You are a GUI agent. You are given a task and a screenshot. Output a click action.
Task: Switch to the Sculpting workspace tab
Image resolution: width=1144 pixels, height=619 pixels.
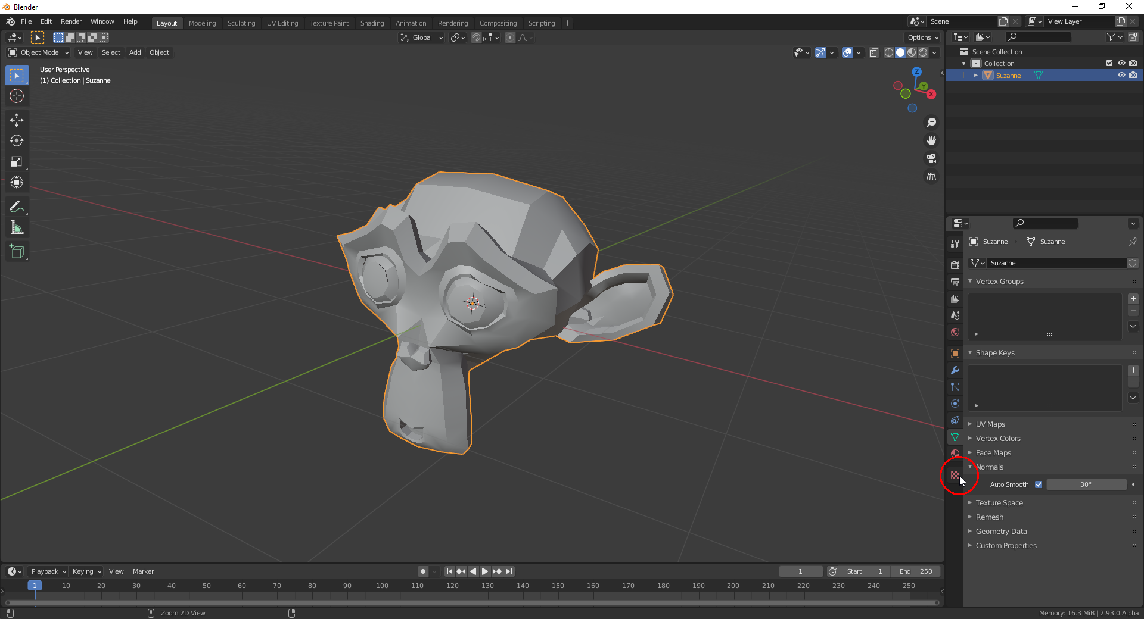click(x=241, y=23)
